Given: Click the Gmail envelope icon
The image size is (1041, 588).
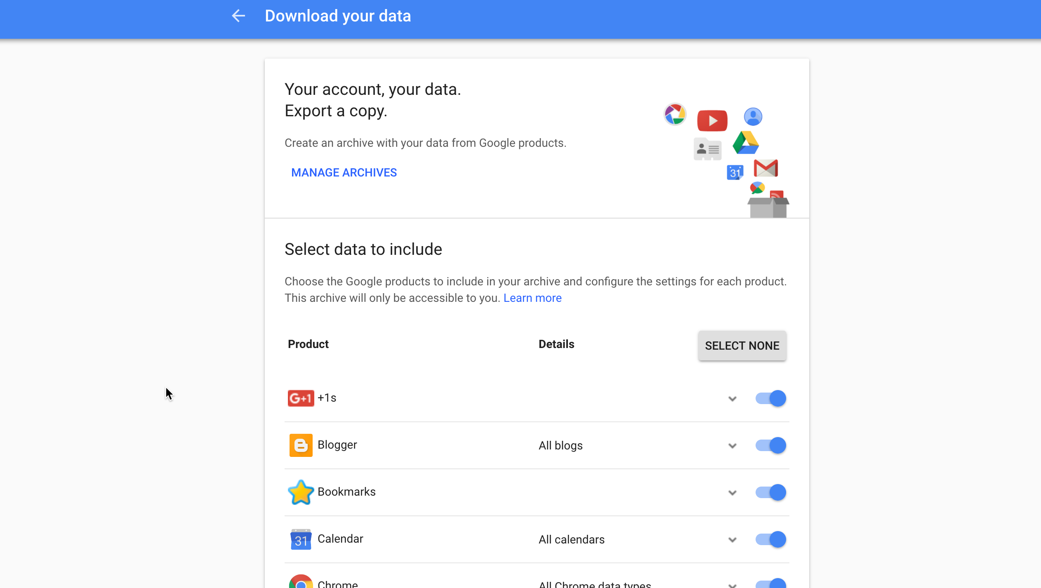Looking at the screenshot, I should [766, 168].
